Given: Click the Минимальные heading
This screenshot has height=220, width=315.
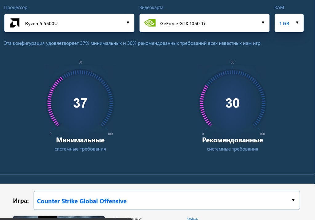Looking at the screenshot, I should [x=80, y=140].
